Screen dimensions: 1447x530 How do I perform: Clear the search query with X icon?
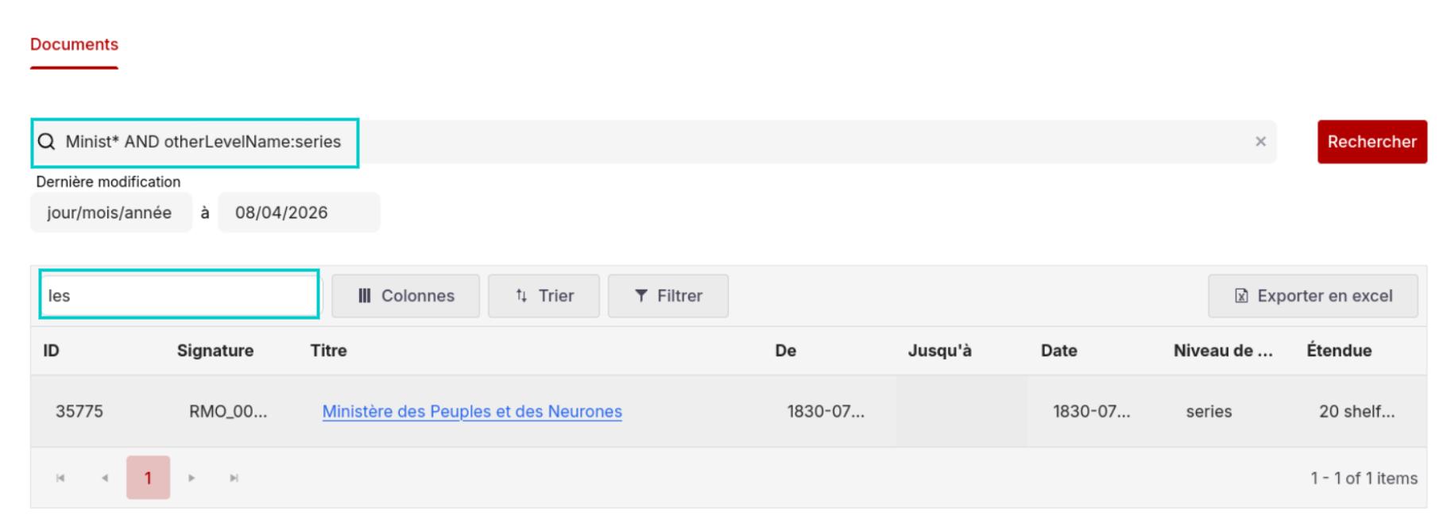(1260, 142)
